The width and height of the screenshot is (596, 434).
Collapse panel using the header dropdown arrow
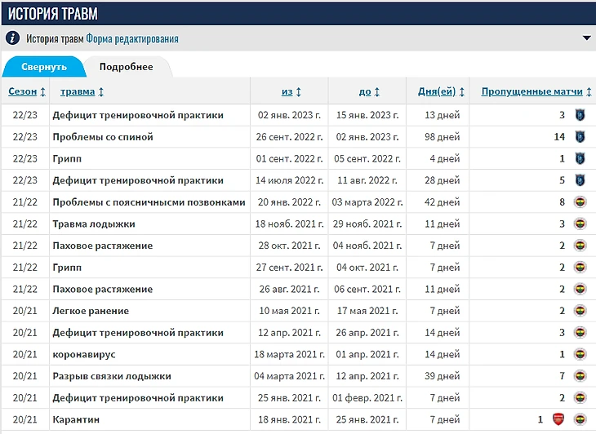click(x=586, y=38)
